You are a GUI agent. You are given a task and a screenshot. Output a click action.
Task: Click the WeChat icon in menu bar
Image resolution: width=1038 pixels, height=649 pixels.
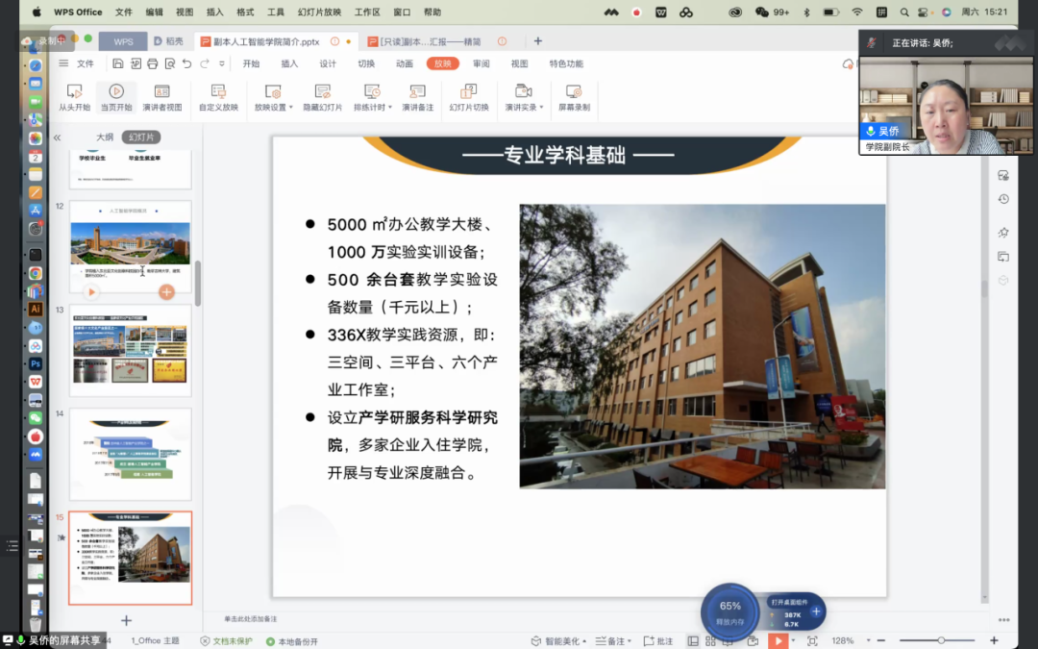(761, 12)
